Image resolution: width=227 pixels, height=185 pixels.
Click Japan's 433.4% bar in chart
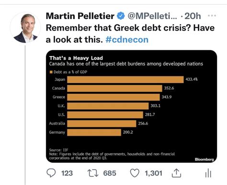coord(125,79)
